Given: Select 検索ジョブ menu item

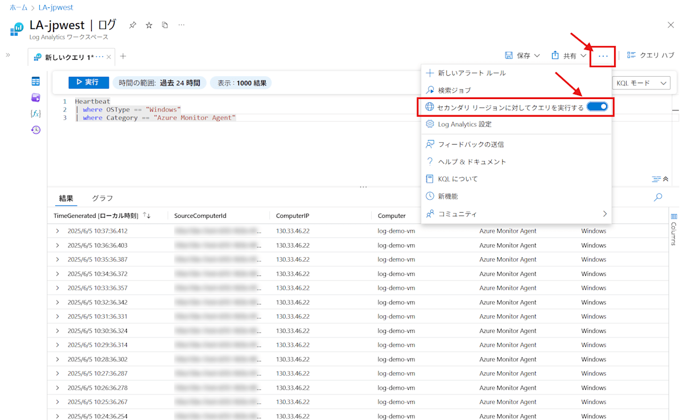Looking at the screenshot, I should [516, 90].
